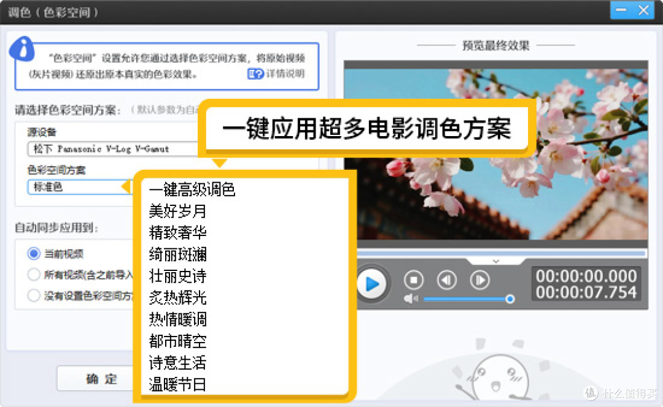The width and height of the screenshot is (663, 407).
Task: Collapse the chevron below the preview progress bar
Action: tap(496, 261)
